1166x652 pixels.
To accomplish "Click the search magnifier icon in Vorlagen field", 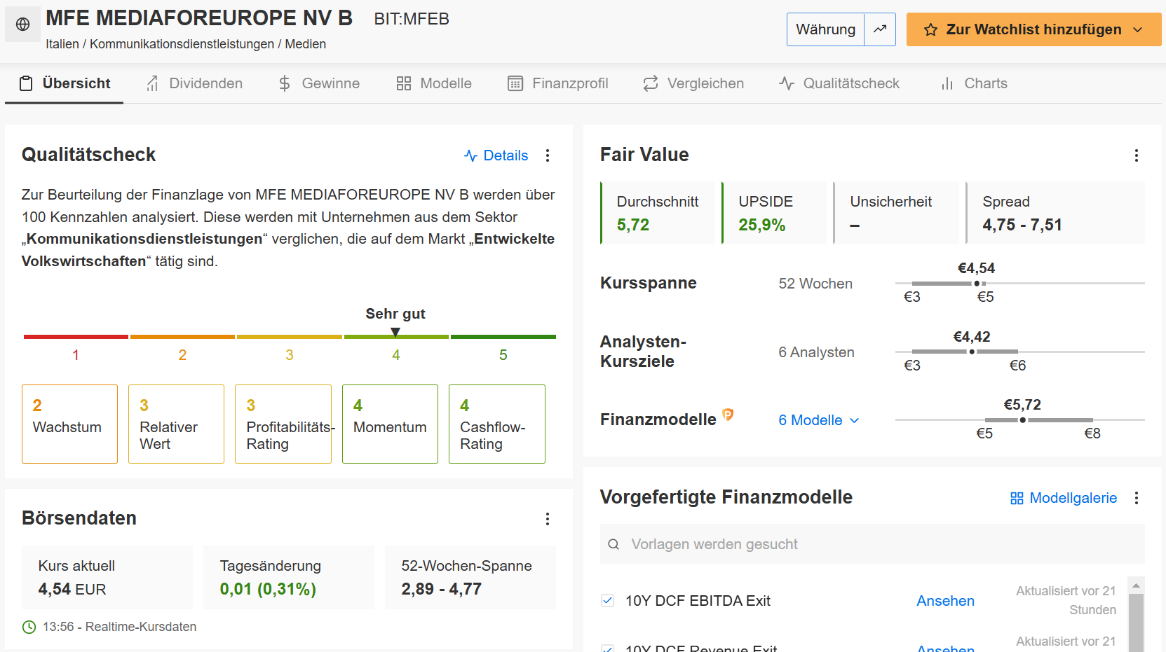I will pos(613,544).
